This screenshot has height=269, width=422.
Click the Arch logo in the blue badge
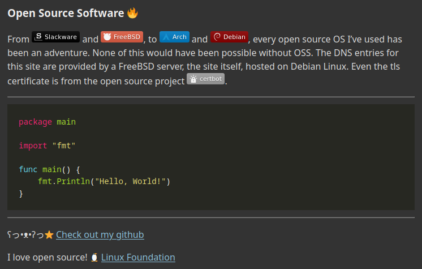point(166,37)
